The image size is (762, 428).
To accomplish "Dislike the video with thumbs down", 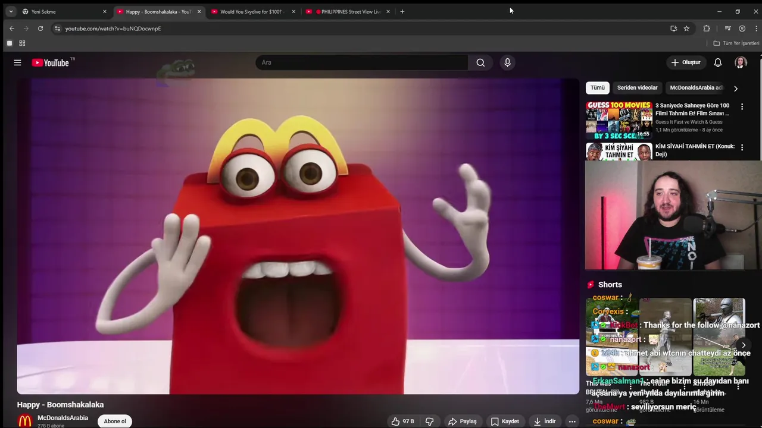I will coord(429,421).
